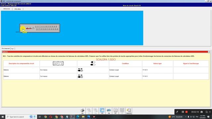This screenshot has width=212, height=119.
Task: Click 'Batterie' in the '2 et masse' row
Action: coord(6,70)
